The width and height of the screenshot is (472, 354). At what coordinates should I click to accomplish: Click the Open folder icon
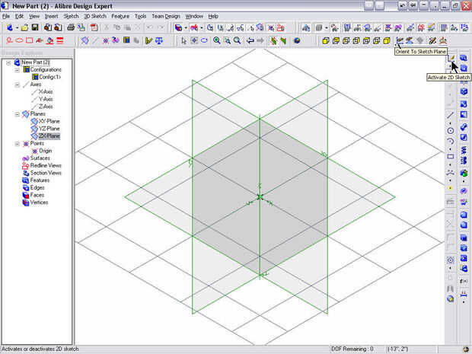tap(25, 27)
